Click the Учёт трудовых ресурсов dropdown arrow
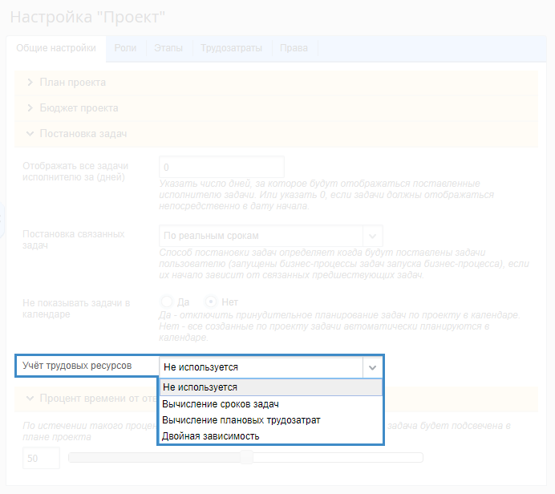Viewport: 555px width, 494px height. pyautogui.click(x=372, y=367)
